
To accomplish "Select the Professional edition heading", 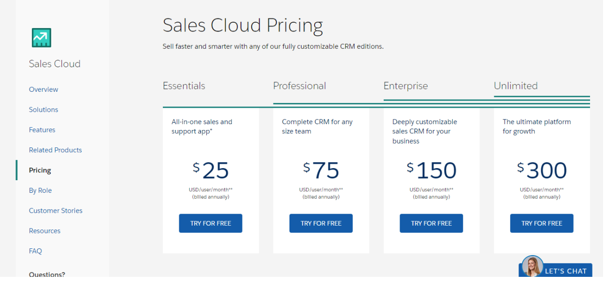I will tap(300, 86).
